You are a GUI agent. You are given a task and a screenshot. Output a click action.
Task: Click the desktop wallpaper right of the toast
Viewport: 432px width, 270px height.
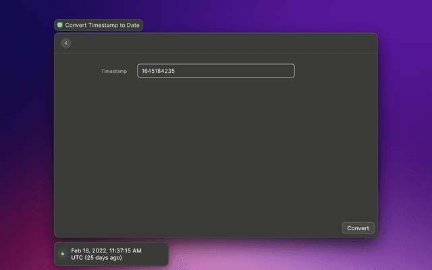coord(297,255)
